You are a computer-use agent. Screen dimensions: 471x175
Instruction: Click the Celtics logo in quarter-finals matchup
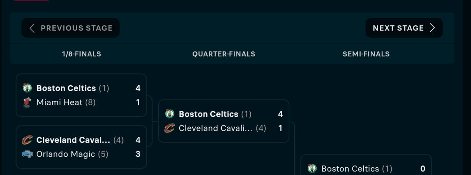169,114
